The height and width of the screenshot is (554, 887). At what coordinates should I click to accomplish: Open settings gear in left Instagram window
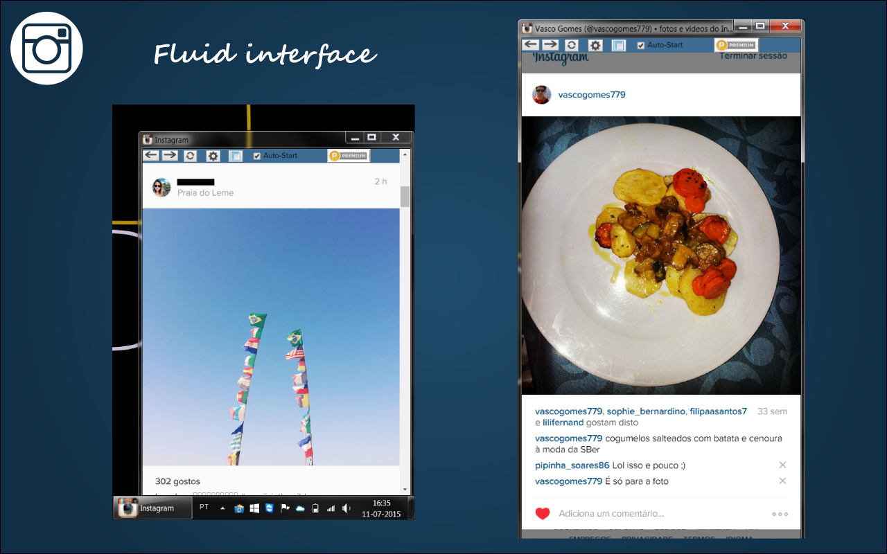click(213, 157)
